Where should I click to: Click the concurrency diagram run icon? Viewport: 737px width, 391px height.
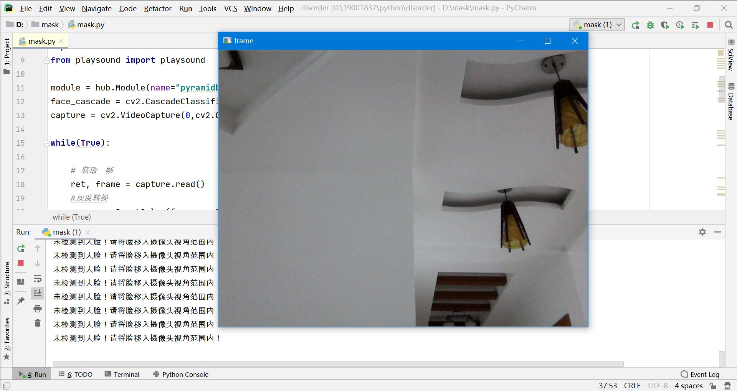coord(695,25)
